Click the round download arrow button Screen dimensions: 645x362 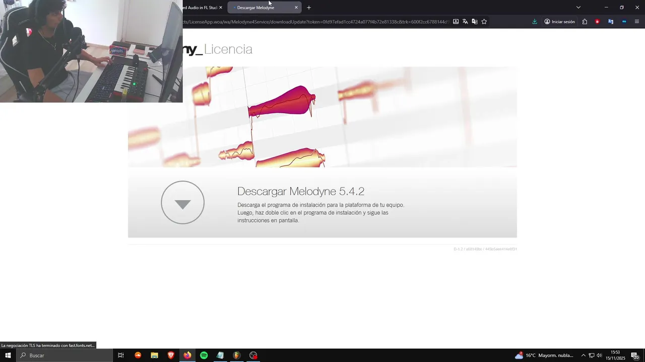(182, 202)
